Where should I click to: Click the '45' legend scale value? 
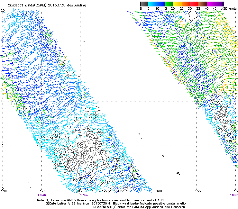pyautogui.click(x=215, y=9)
